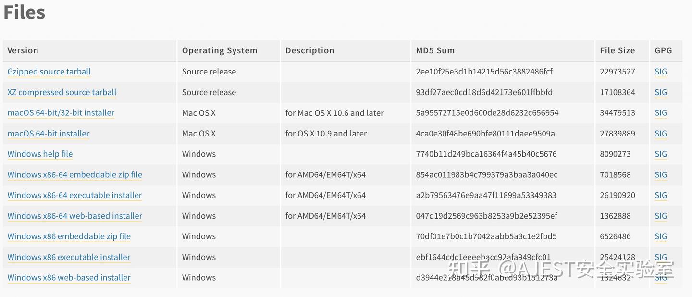This screenshot has height=297, width=692.
Task: Click macOS 64-bit/32-bit installer link
Action: click(x=61, y=113)
